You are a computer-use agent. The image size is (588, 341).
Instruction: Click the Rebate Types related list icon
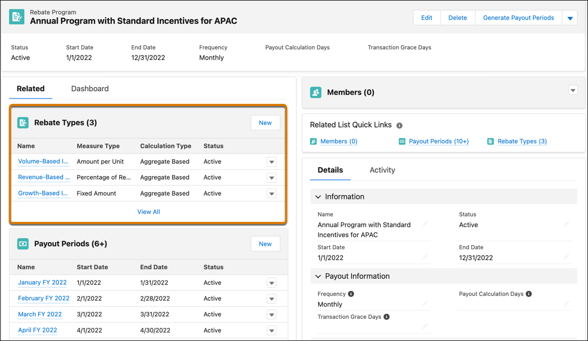[x=23, y=122]
